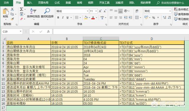Image resolution: width=189 pixels, height=111 pixels.
Task: Expand the fill color dropdown arrow
Action: coord(89,18)
